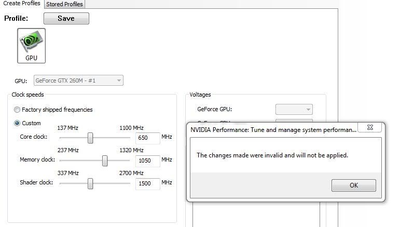Click the 2700 MHz shader clock maximum label
400x227 pixels.
[131, 173]
